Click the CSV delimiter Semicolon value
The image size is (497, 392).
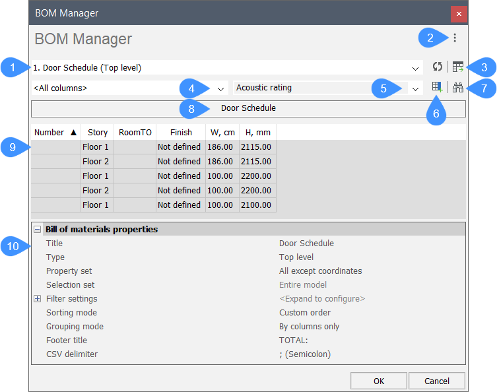[305, 354]
